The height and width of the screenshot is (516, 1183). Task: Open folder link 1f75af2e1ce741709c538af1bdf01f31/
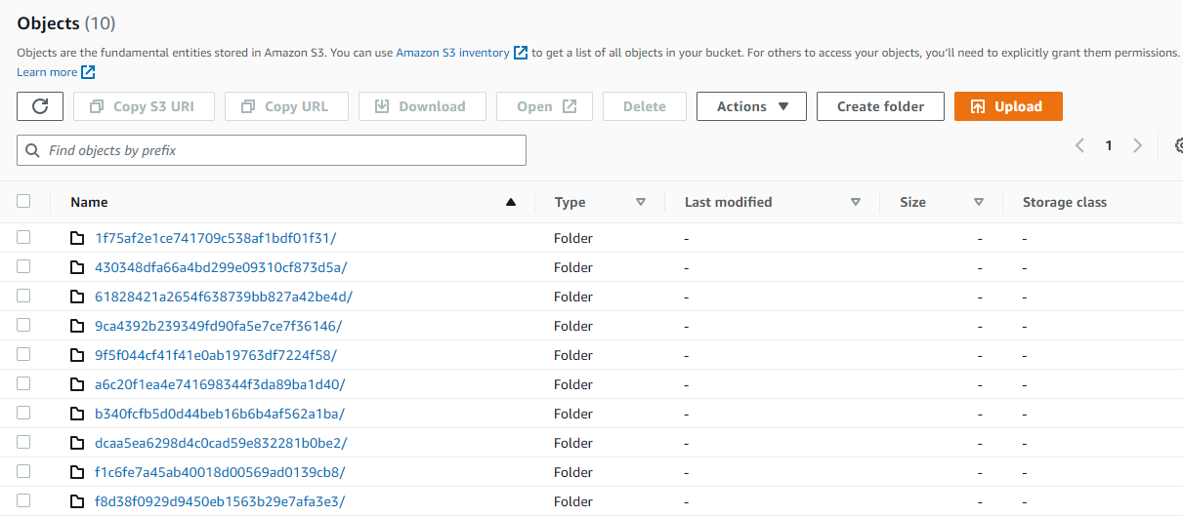coord(216,238)
